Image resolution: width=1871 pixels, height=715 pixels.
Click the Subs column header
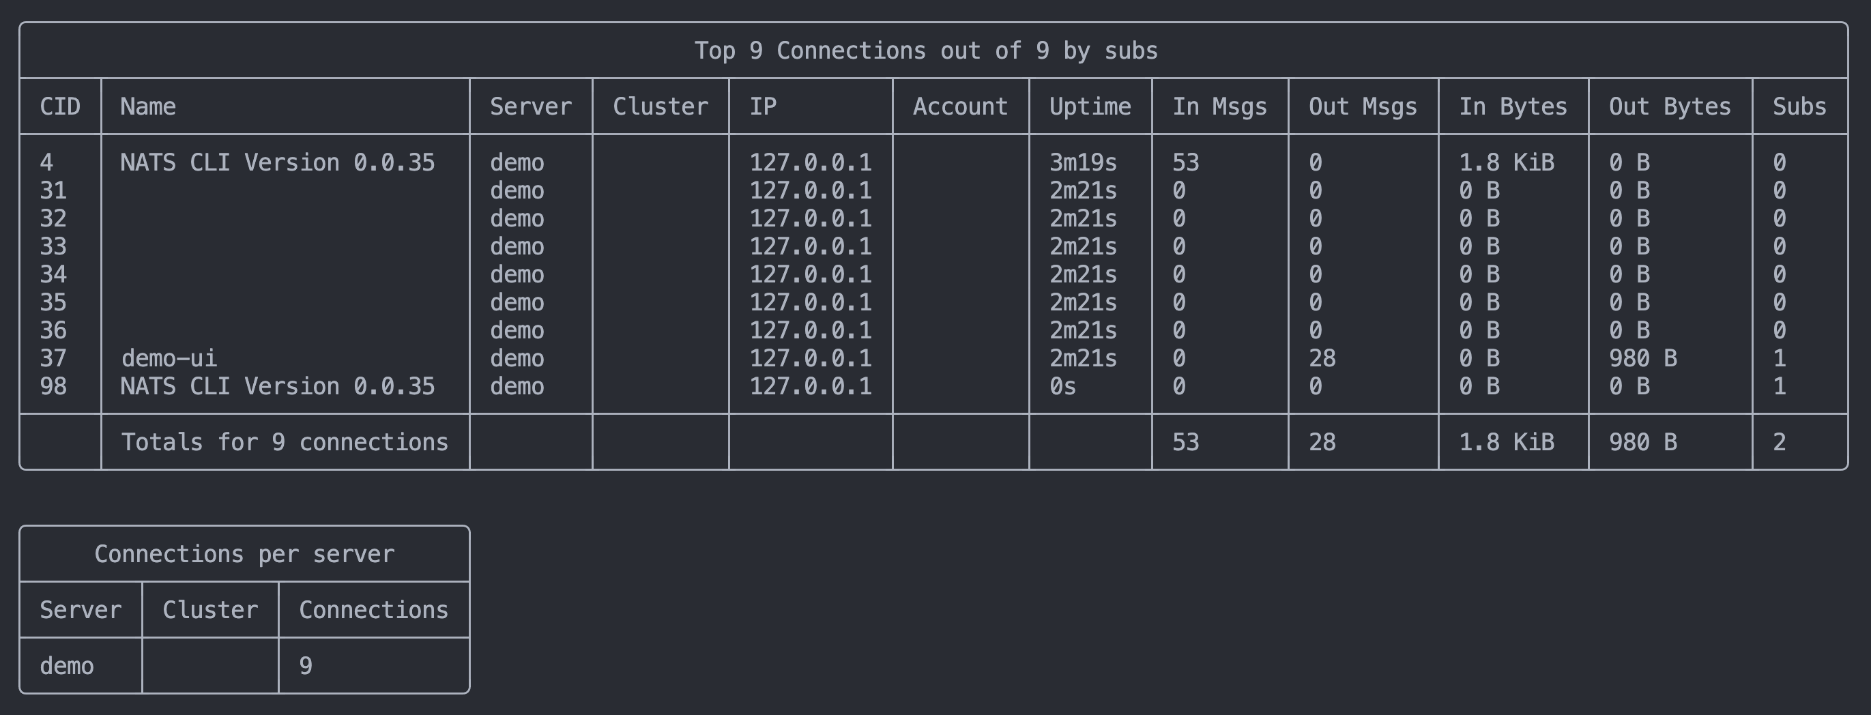pyautogui.click(x=1799, y=106)
